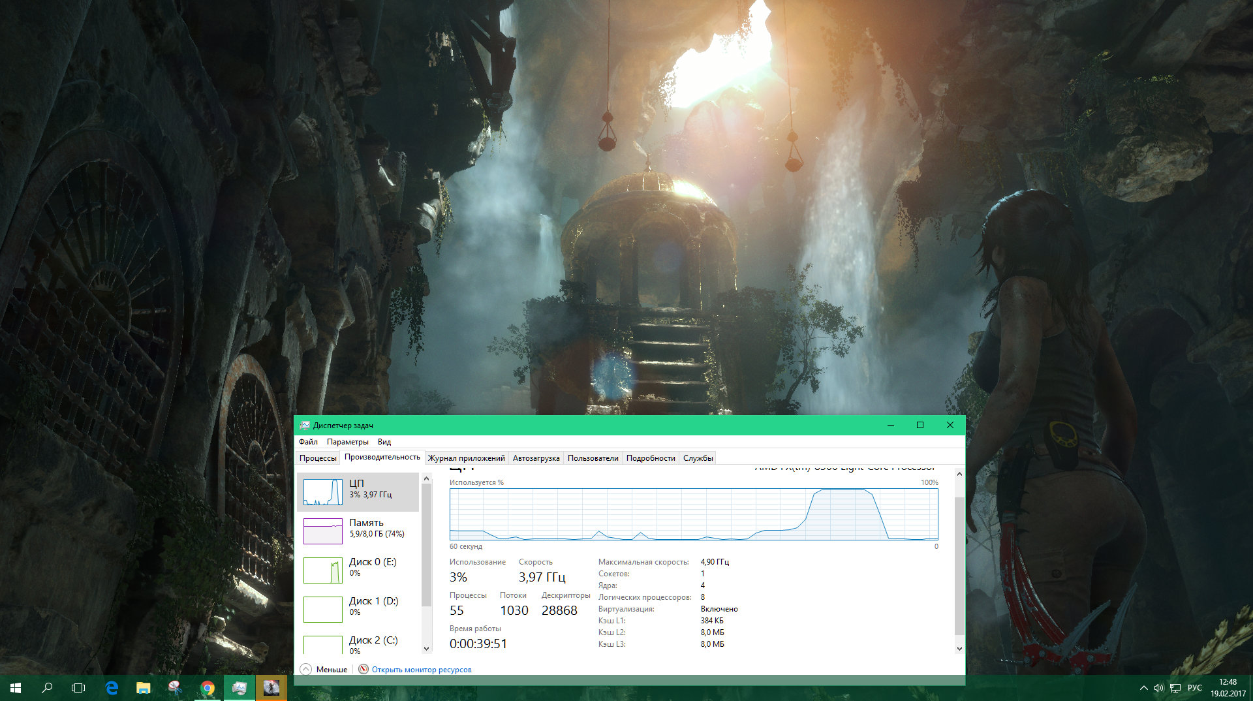Switch to the Tomb Raider game on the taskbar
The height and width of the screenshot is (701, 1253).
click(x=271, y=688)
